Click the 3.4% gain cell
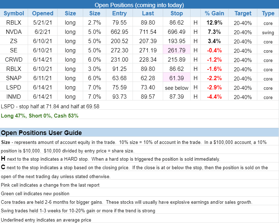This screenshot has width=279, height=223. [214, 41]
